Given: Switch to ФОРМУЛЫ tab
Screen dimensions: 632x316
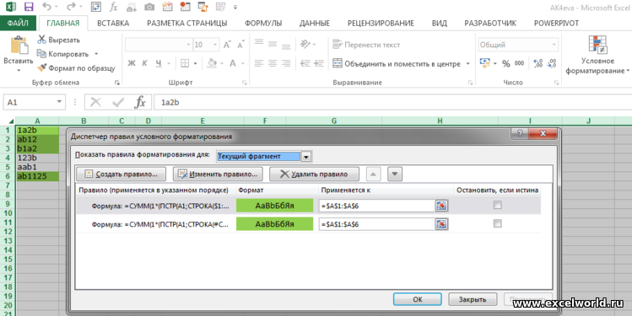Looking at the screenshot, I should click(263, 24).
